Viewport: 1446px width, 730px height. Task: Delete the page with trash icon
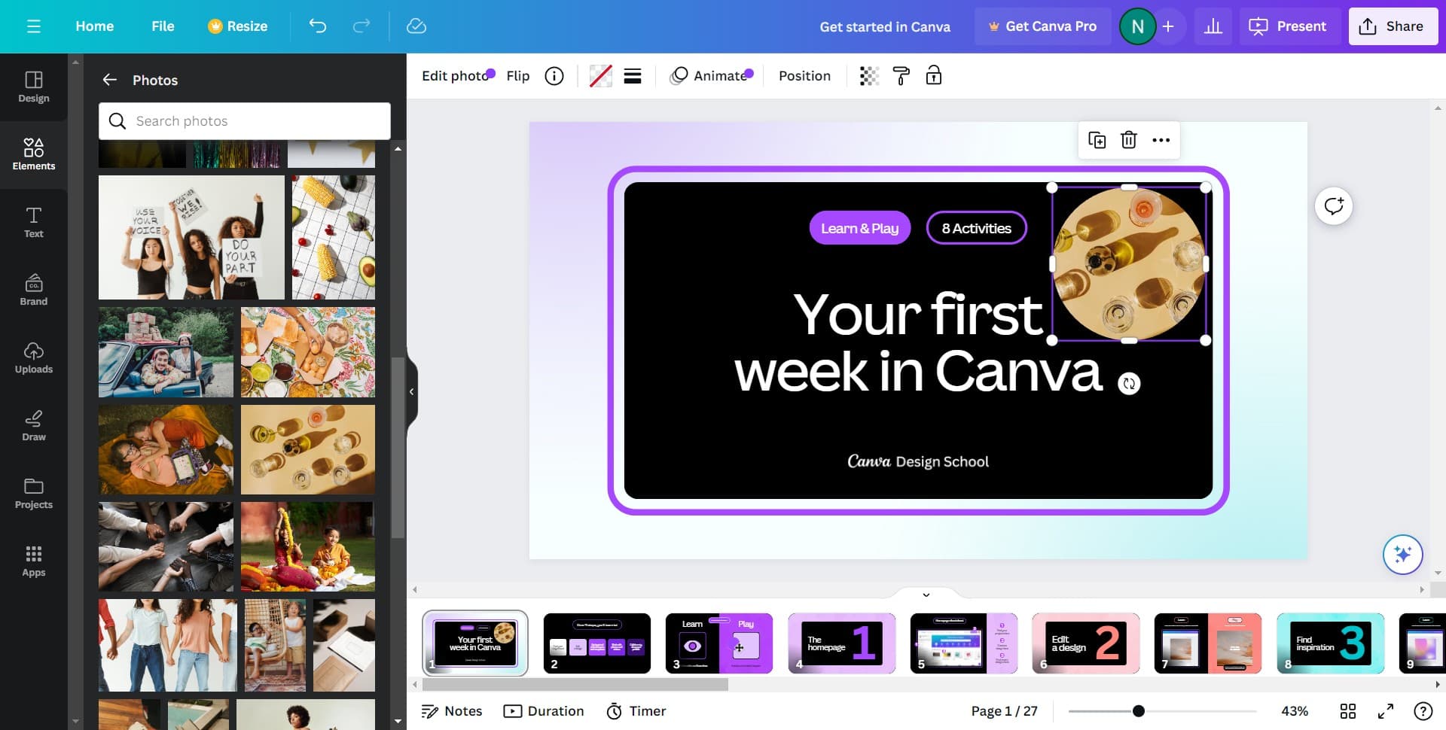coord(1128,140)
